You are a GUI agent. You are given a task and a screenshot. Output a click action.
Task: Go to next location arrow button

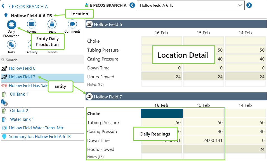[x=249, y=5]
